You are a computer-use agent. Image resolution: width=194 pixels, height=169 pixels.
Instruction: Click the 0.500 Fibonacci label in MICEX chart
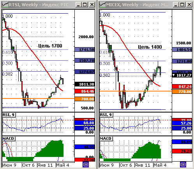[x=105, y=63]
